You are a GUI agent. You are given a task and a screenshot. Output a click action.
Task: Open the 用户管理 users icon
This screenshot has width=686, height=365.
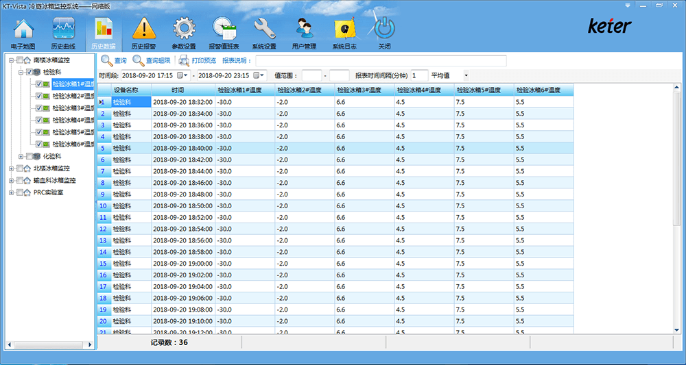click(304, 29)
